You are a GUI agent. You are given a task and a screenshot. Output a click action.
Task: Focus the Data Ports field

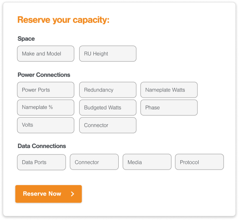[x=42, y=162]
